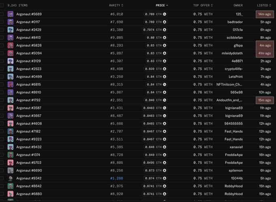
Task: Click the marketplace icon beside 0.80 ETH
Action: point(164,37)
